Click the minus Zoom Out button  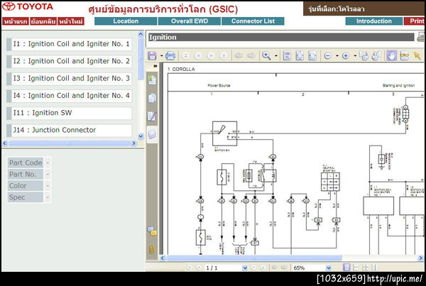[327, 56]
